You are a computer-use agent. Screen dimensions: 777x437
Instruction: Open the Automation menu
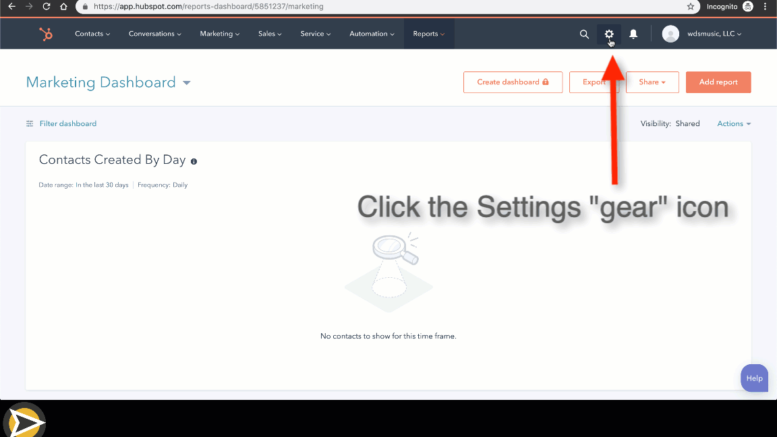tap(372, 34)
